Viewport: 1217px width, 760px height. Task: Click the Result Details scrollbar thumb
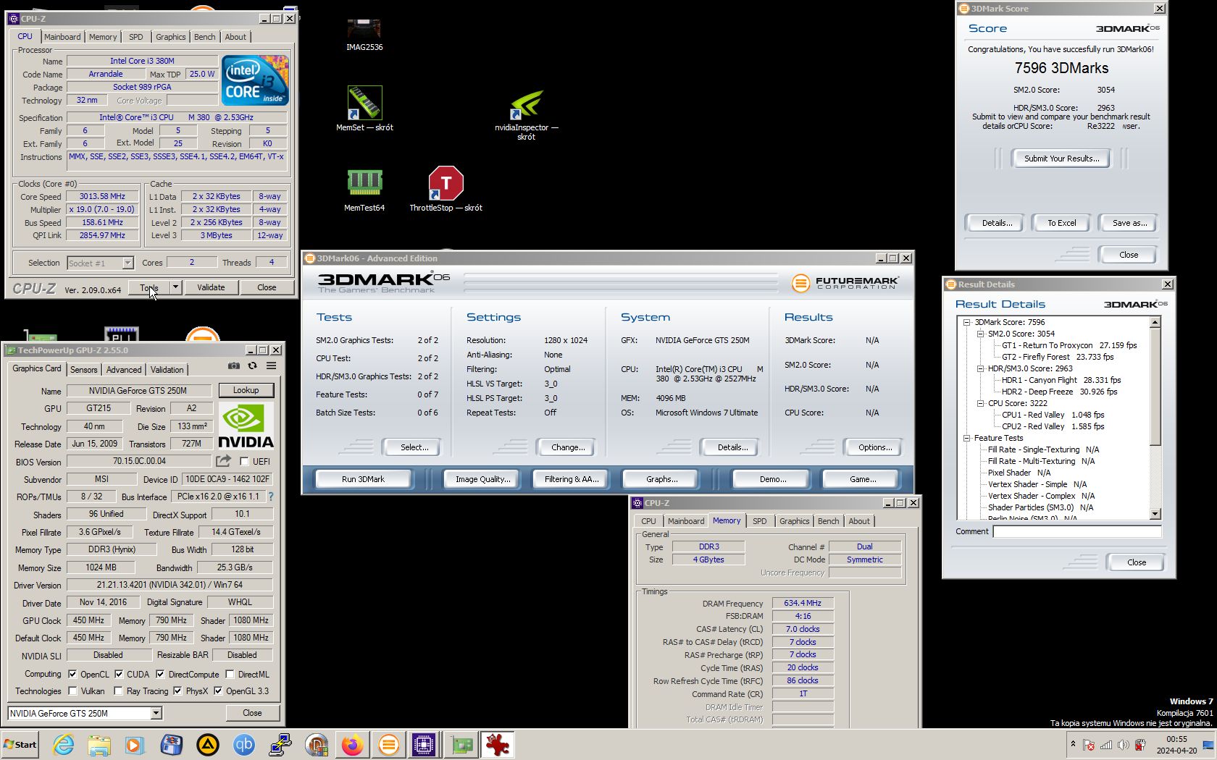point(1155,387)
